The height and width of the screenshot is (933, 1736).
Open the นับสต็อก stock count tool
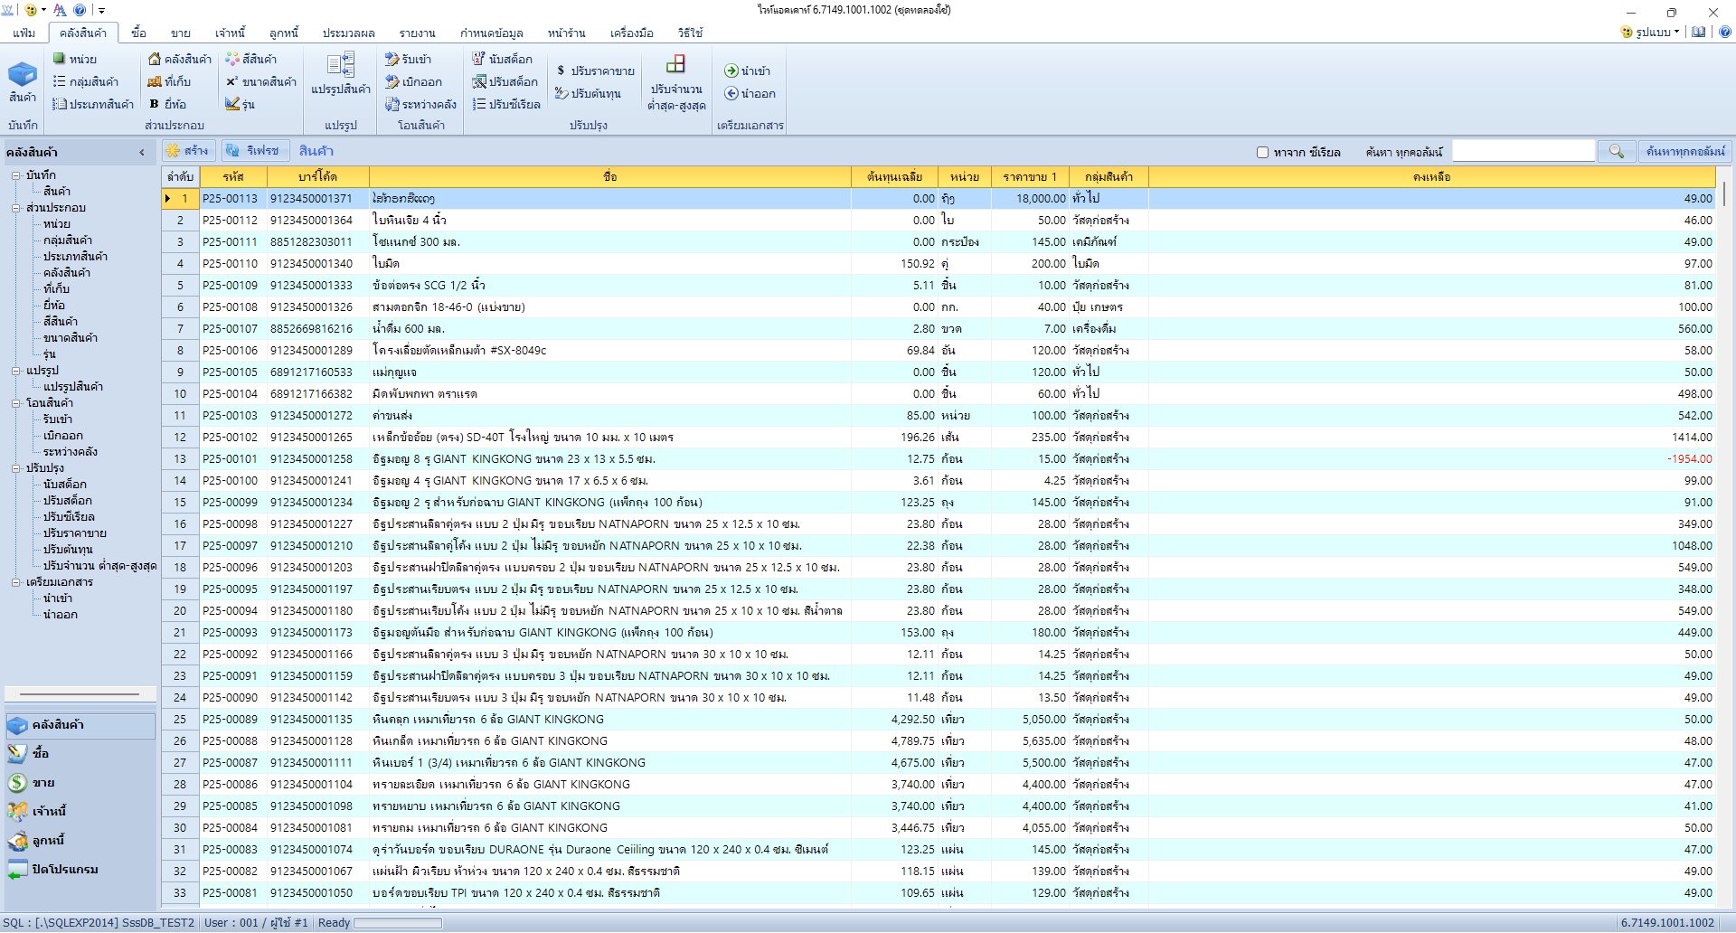click(x=503, y=59)
